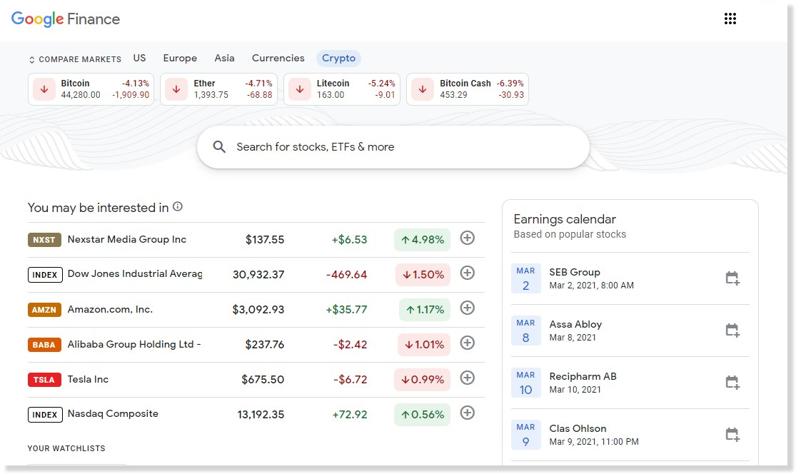Add Tesla Inc to watchlist via plus icon
The height and width of the screenshot is (474, 796).
point(467,378)
